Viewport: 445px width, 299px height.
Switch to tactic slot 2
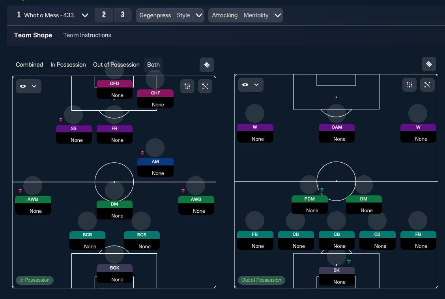tap(104, 15)
